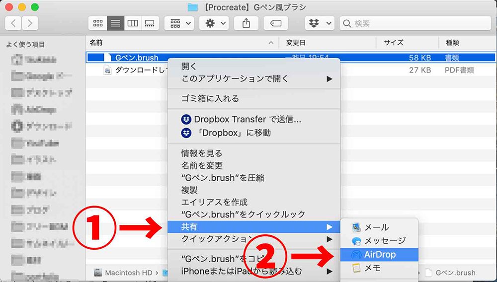Screen dimensions: 497x282
Task: Choose "Gペン.brush"を圧縮 menu item
Action: 253,178
